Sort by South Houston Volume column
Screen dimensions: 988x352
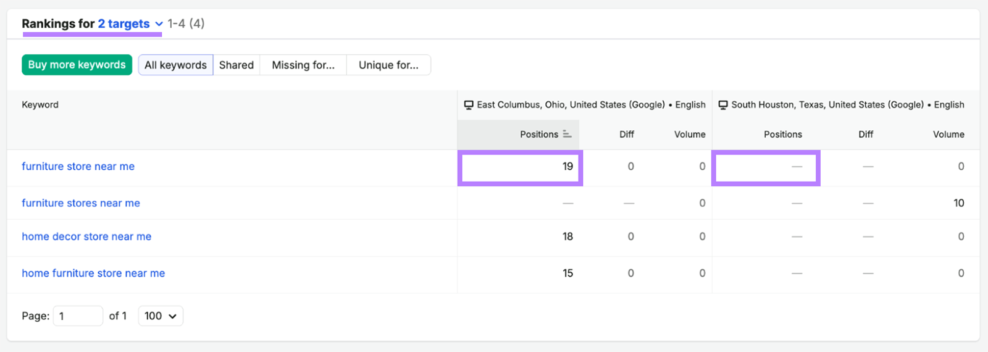(948, 134)
